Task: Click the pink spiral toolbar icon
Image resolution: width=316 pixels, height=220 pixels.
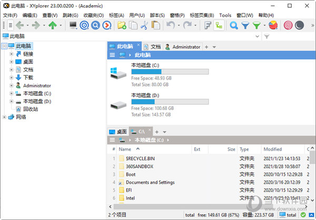Action: (x=288, y=25)
